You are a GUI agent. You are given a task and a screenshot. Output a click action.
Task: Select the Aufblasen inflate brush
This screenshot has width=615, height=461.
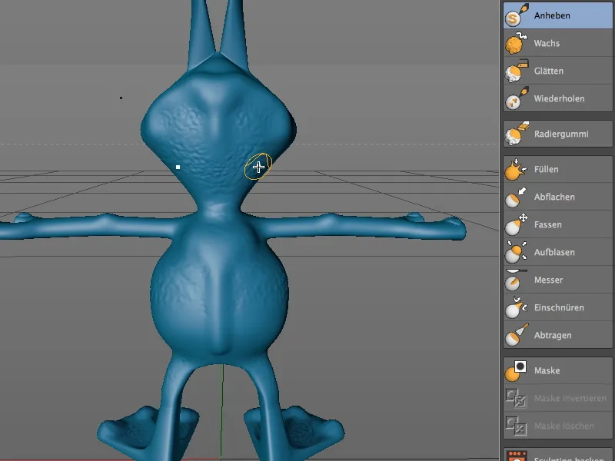(x=514, y=253)
